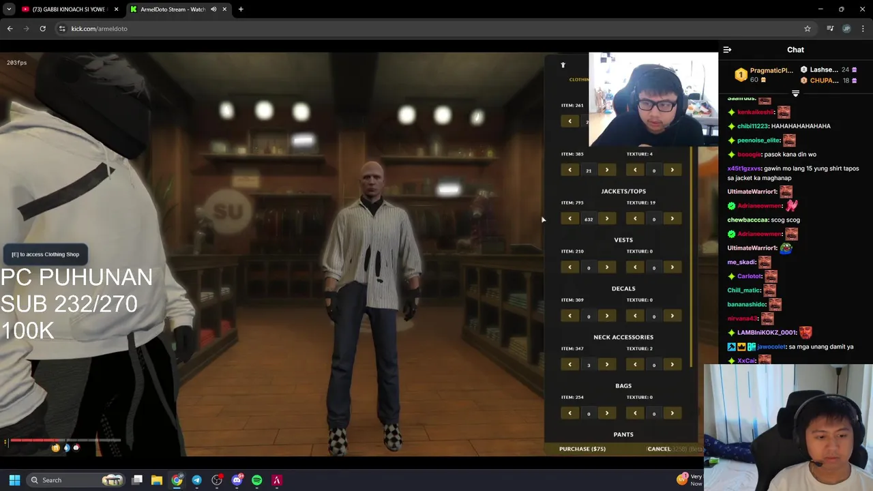The width and height of the screenshot is (873, 491).
Task: Open the tab search dropdown
Action: (x=9, y=10)
